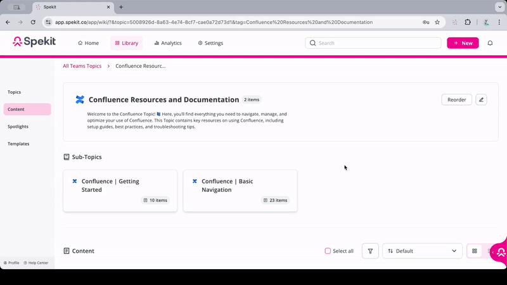
Task: Click the Confluence logo beside the topic title
Action: [80, 99]
